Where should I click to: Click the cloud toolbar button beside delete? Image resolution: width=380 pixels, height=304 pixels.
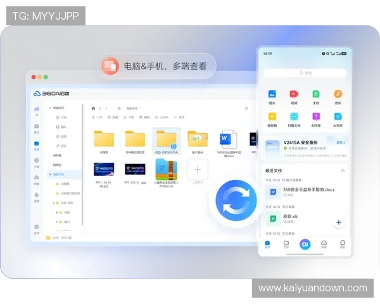click(x=161, y=117)
